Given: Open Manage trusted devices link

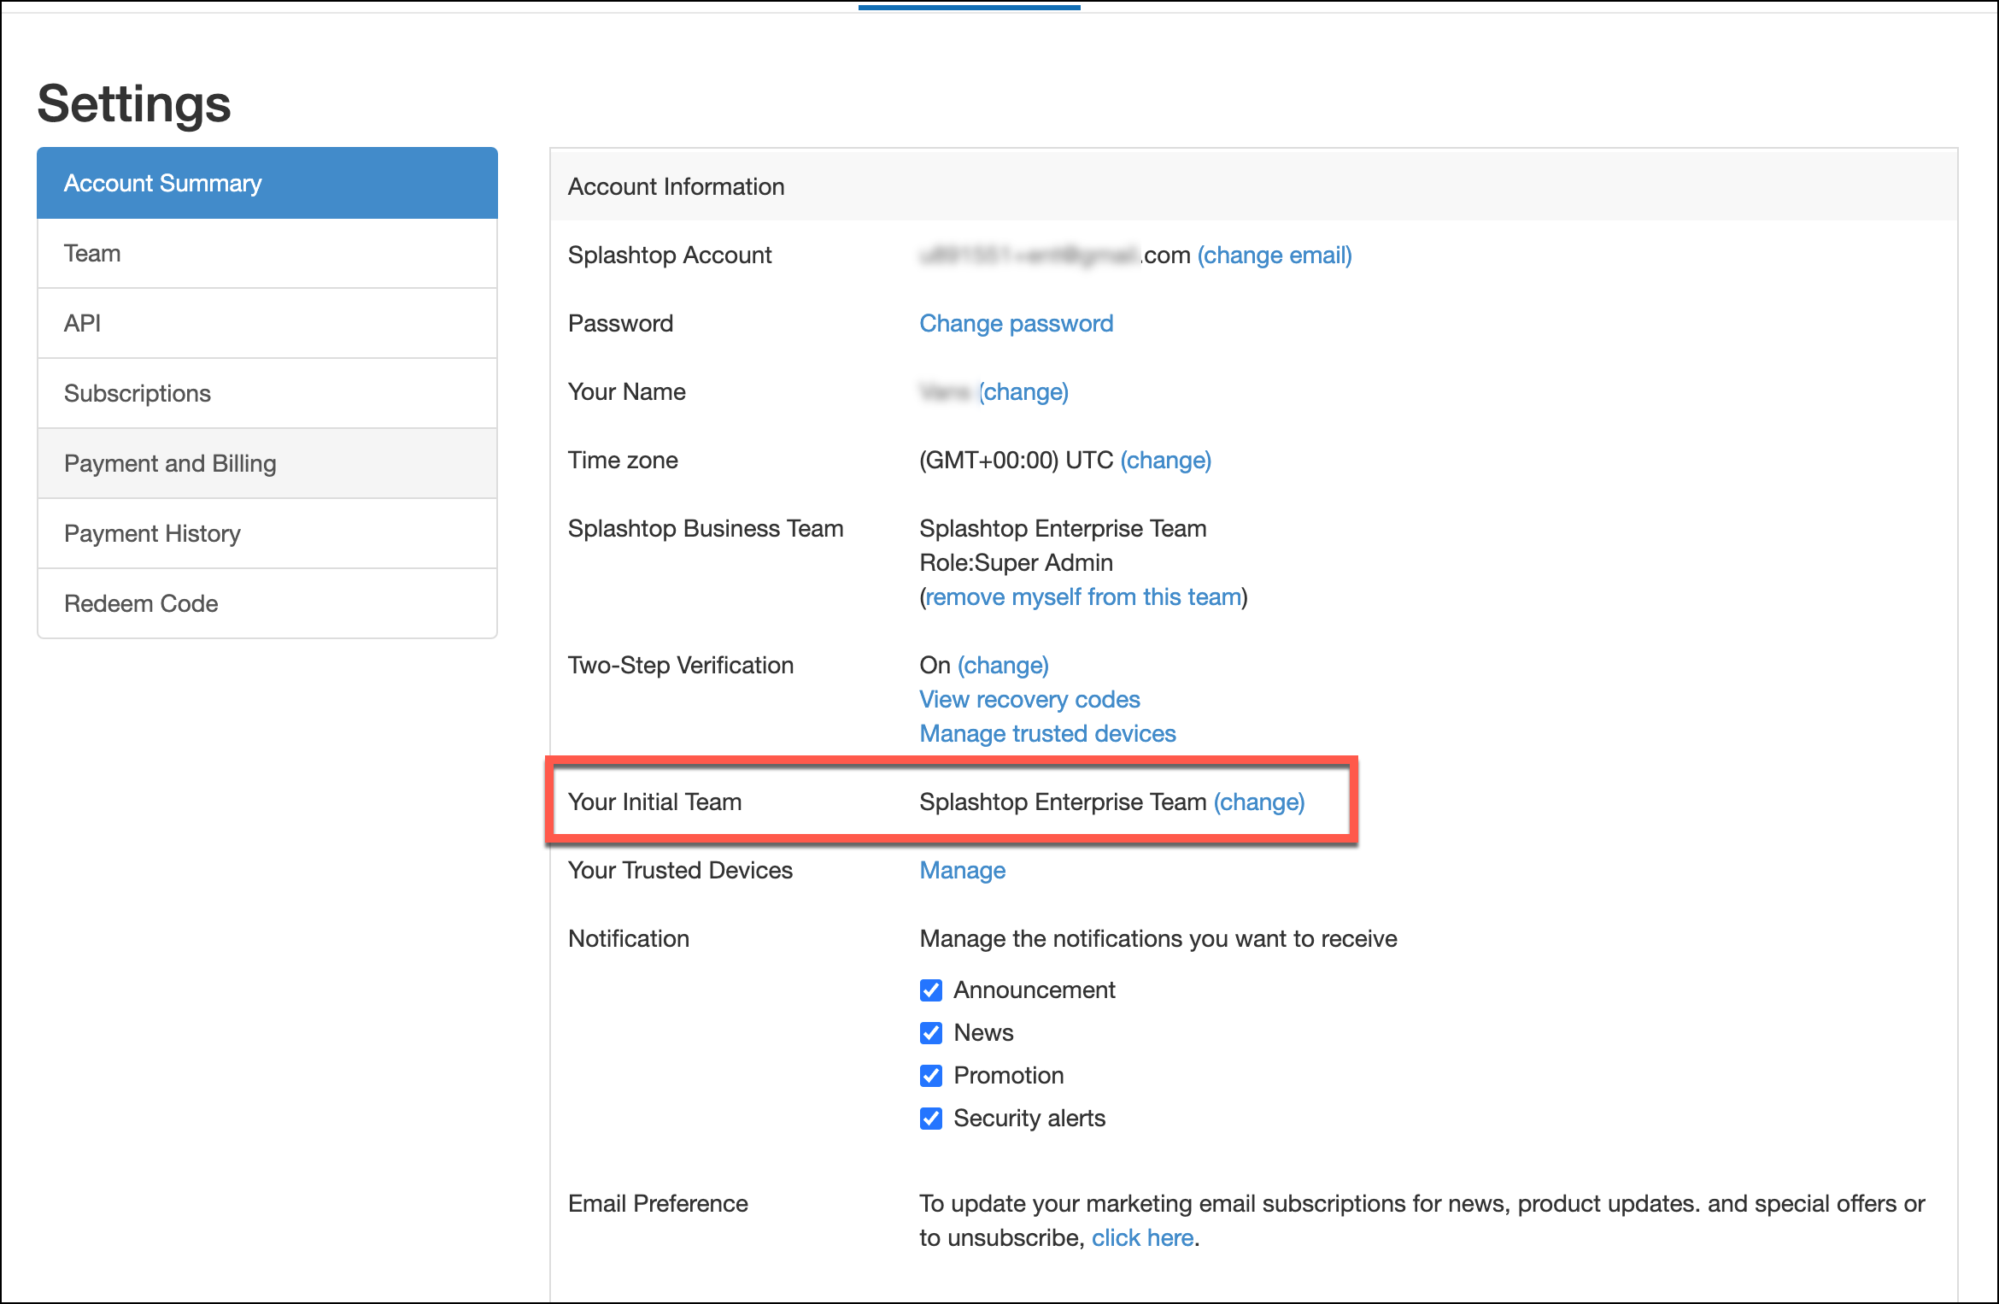Looking at the screenshot, I should (1047, 734).
